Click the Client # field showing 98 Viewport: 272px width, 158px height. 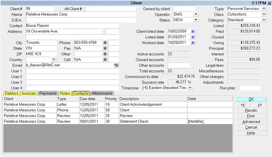tap(40, 9)
